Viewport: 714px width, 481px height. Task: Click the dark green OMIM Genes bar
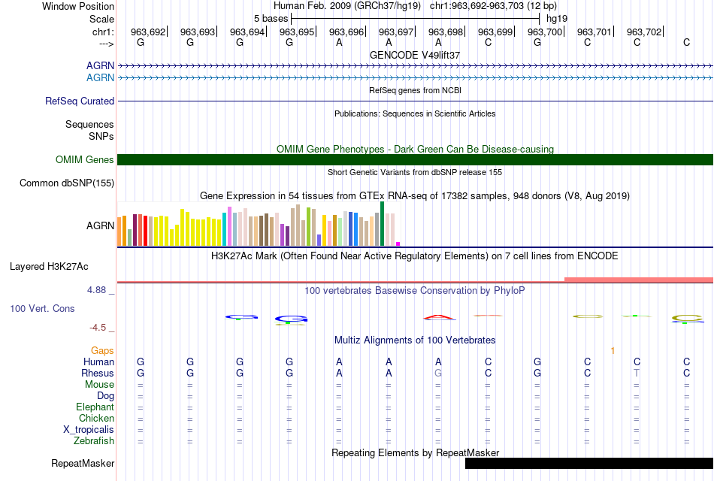pos(415,159)
